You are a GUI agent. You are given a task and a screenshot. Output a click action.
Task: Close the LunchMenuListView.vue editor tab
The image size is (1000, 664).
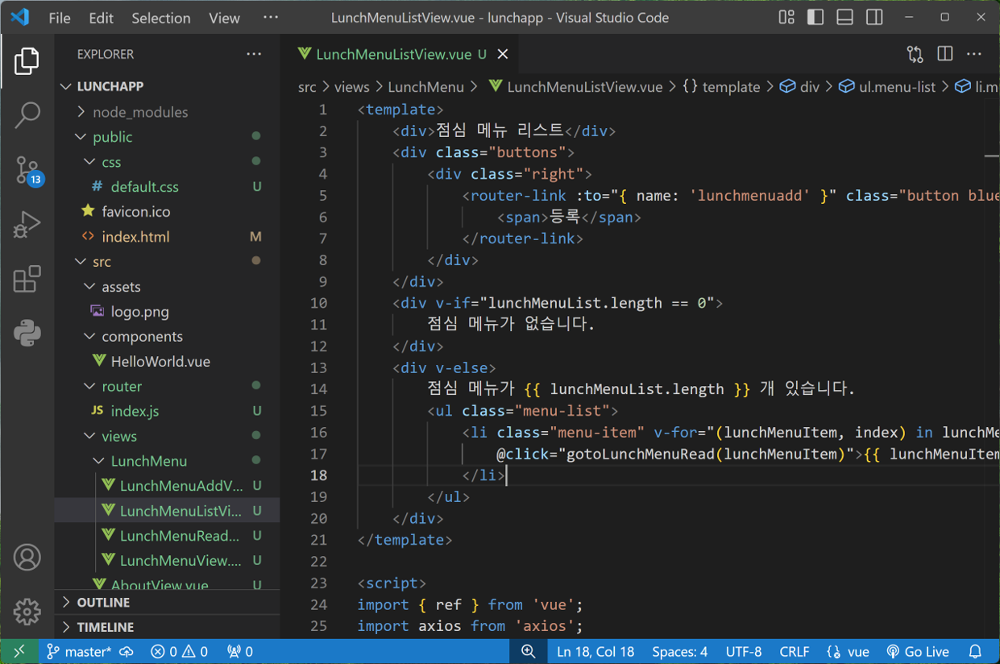503,54
